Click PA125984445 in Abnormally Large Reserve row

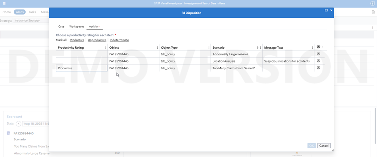pyautogui.click(x=119, y=54)
